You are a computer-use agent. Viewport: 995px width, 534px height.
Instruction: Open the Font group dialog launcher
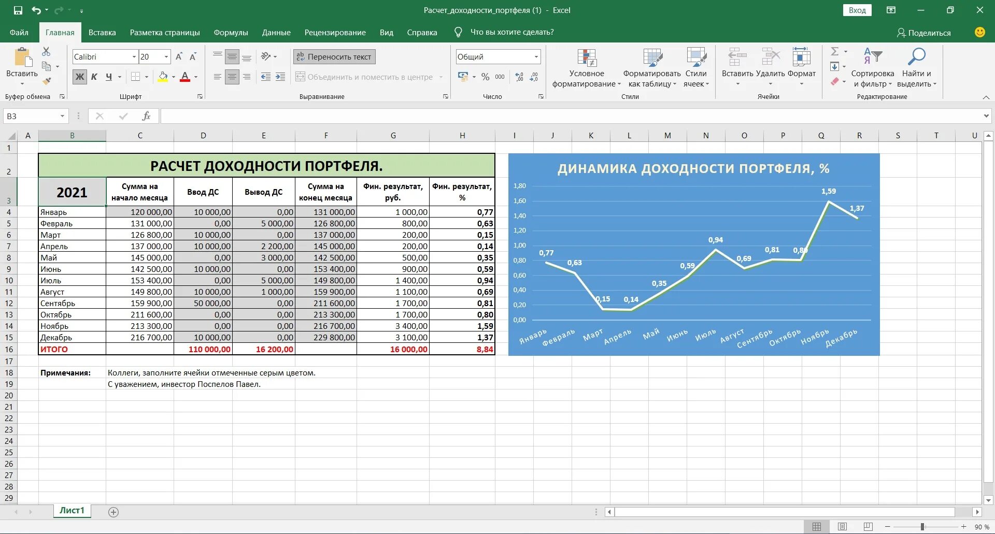200,96
